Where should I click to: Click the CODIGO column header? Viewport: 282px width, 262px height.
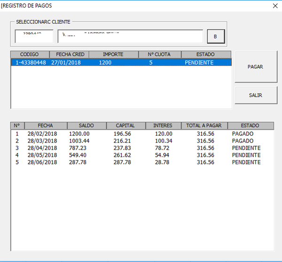tap(29, 54)
